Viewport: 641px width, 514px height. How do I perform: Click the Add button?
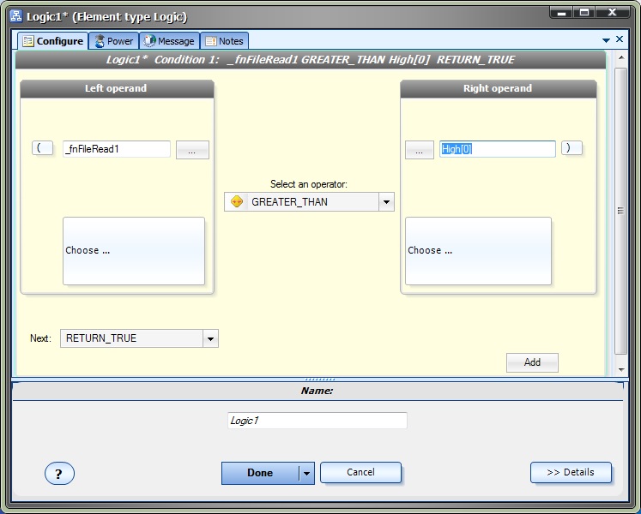532,362
